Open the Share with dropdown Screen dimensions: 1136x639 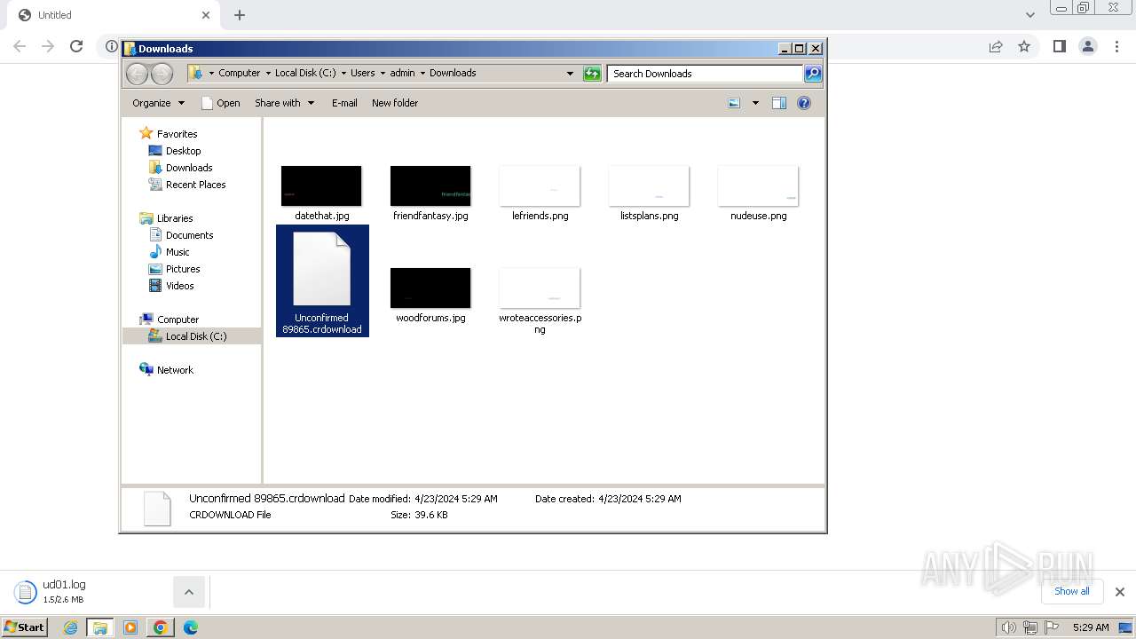click(284, 103)
